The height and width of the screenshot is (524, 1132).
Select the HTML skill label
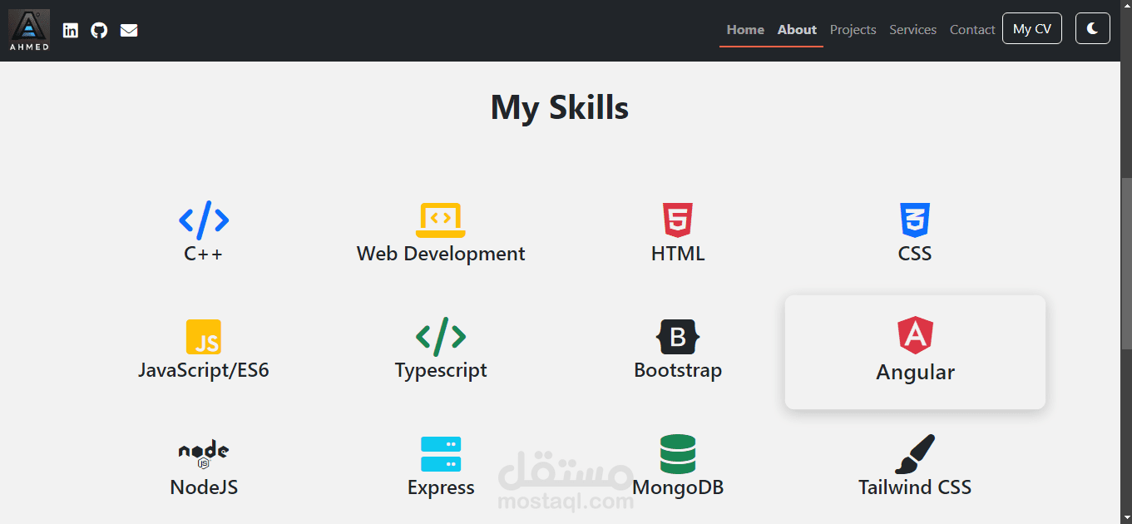[x=678, y=254]
